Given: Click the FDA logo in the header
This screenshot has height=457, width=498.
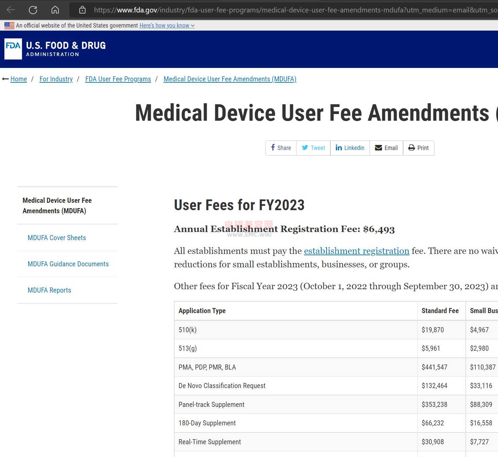Looking at the screenshot, I should tap(13, 49).
